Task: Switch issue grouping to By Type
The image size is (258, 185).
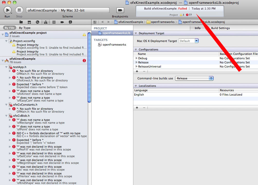Action: coord(25,28)
